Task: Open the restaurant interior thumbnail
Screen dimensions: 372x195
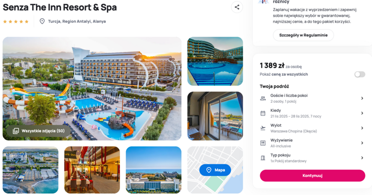Action: 92,169
